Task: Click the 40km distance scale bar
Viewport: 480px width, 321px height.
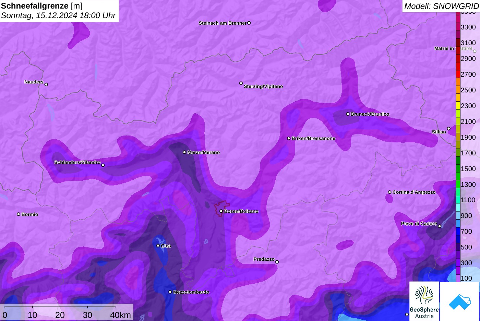Action: tap(60, 307)
